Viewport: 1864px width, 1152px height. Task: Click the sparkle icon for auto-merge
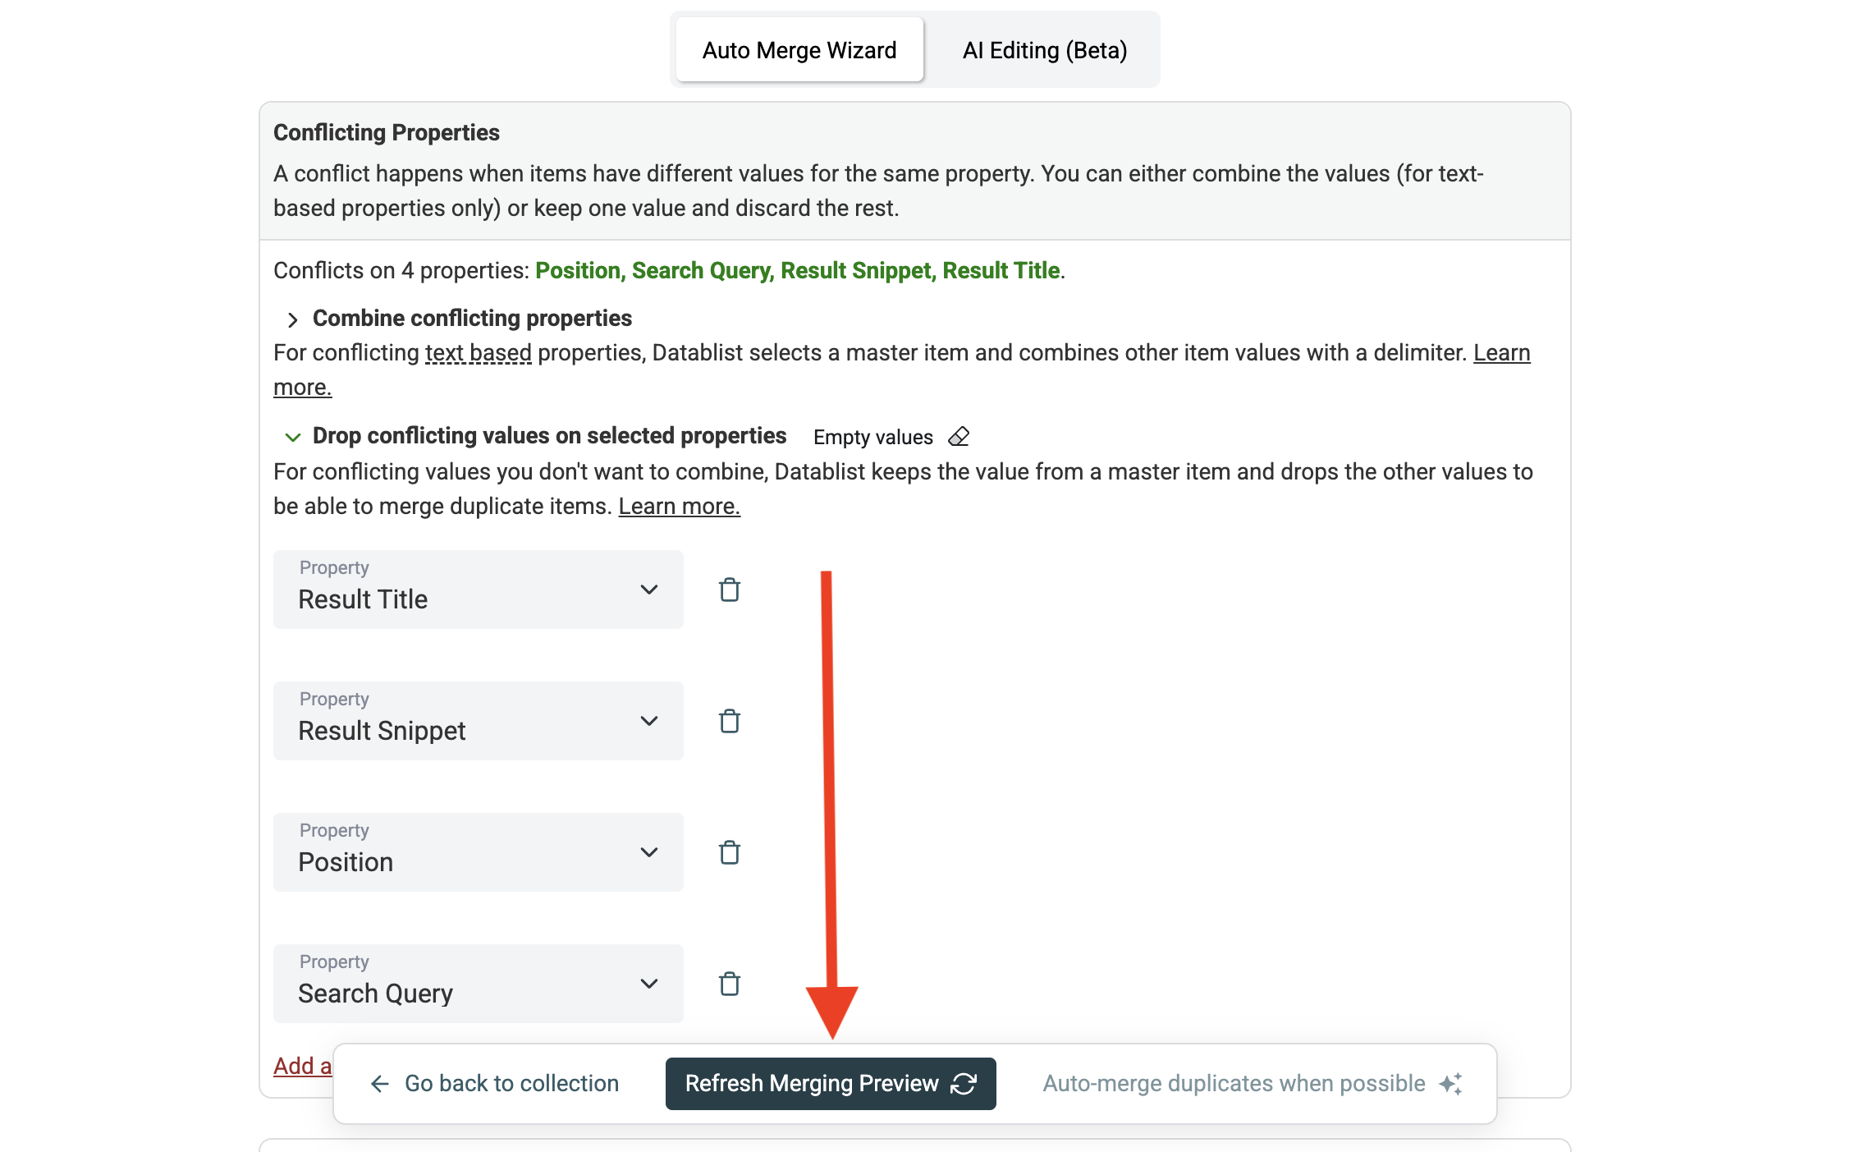[1450, 1084]
